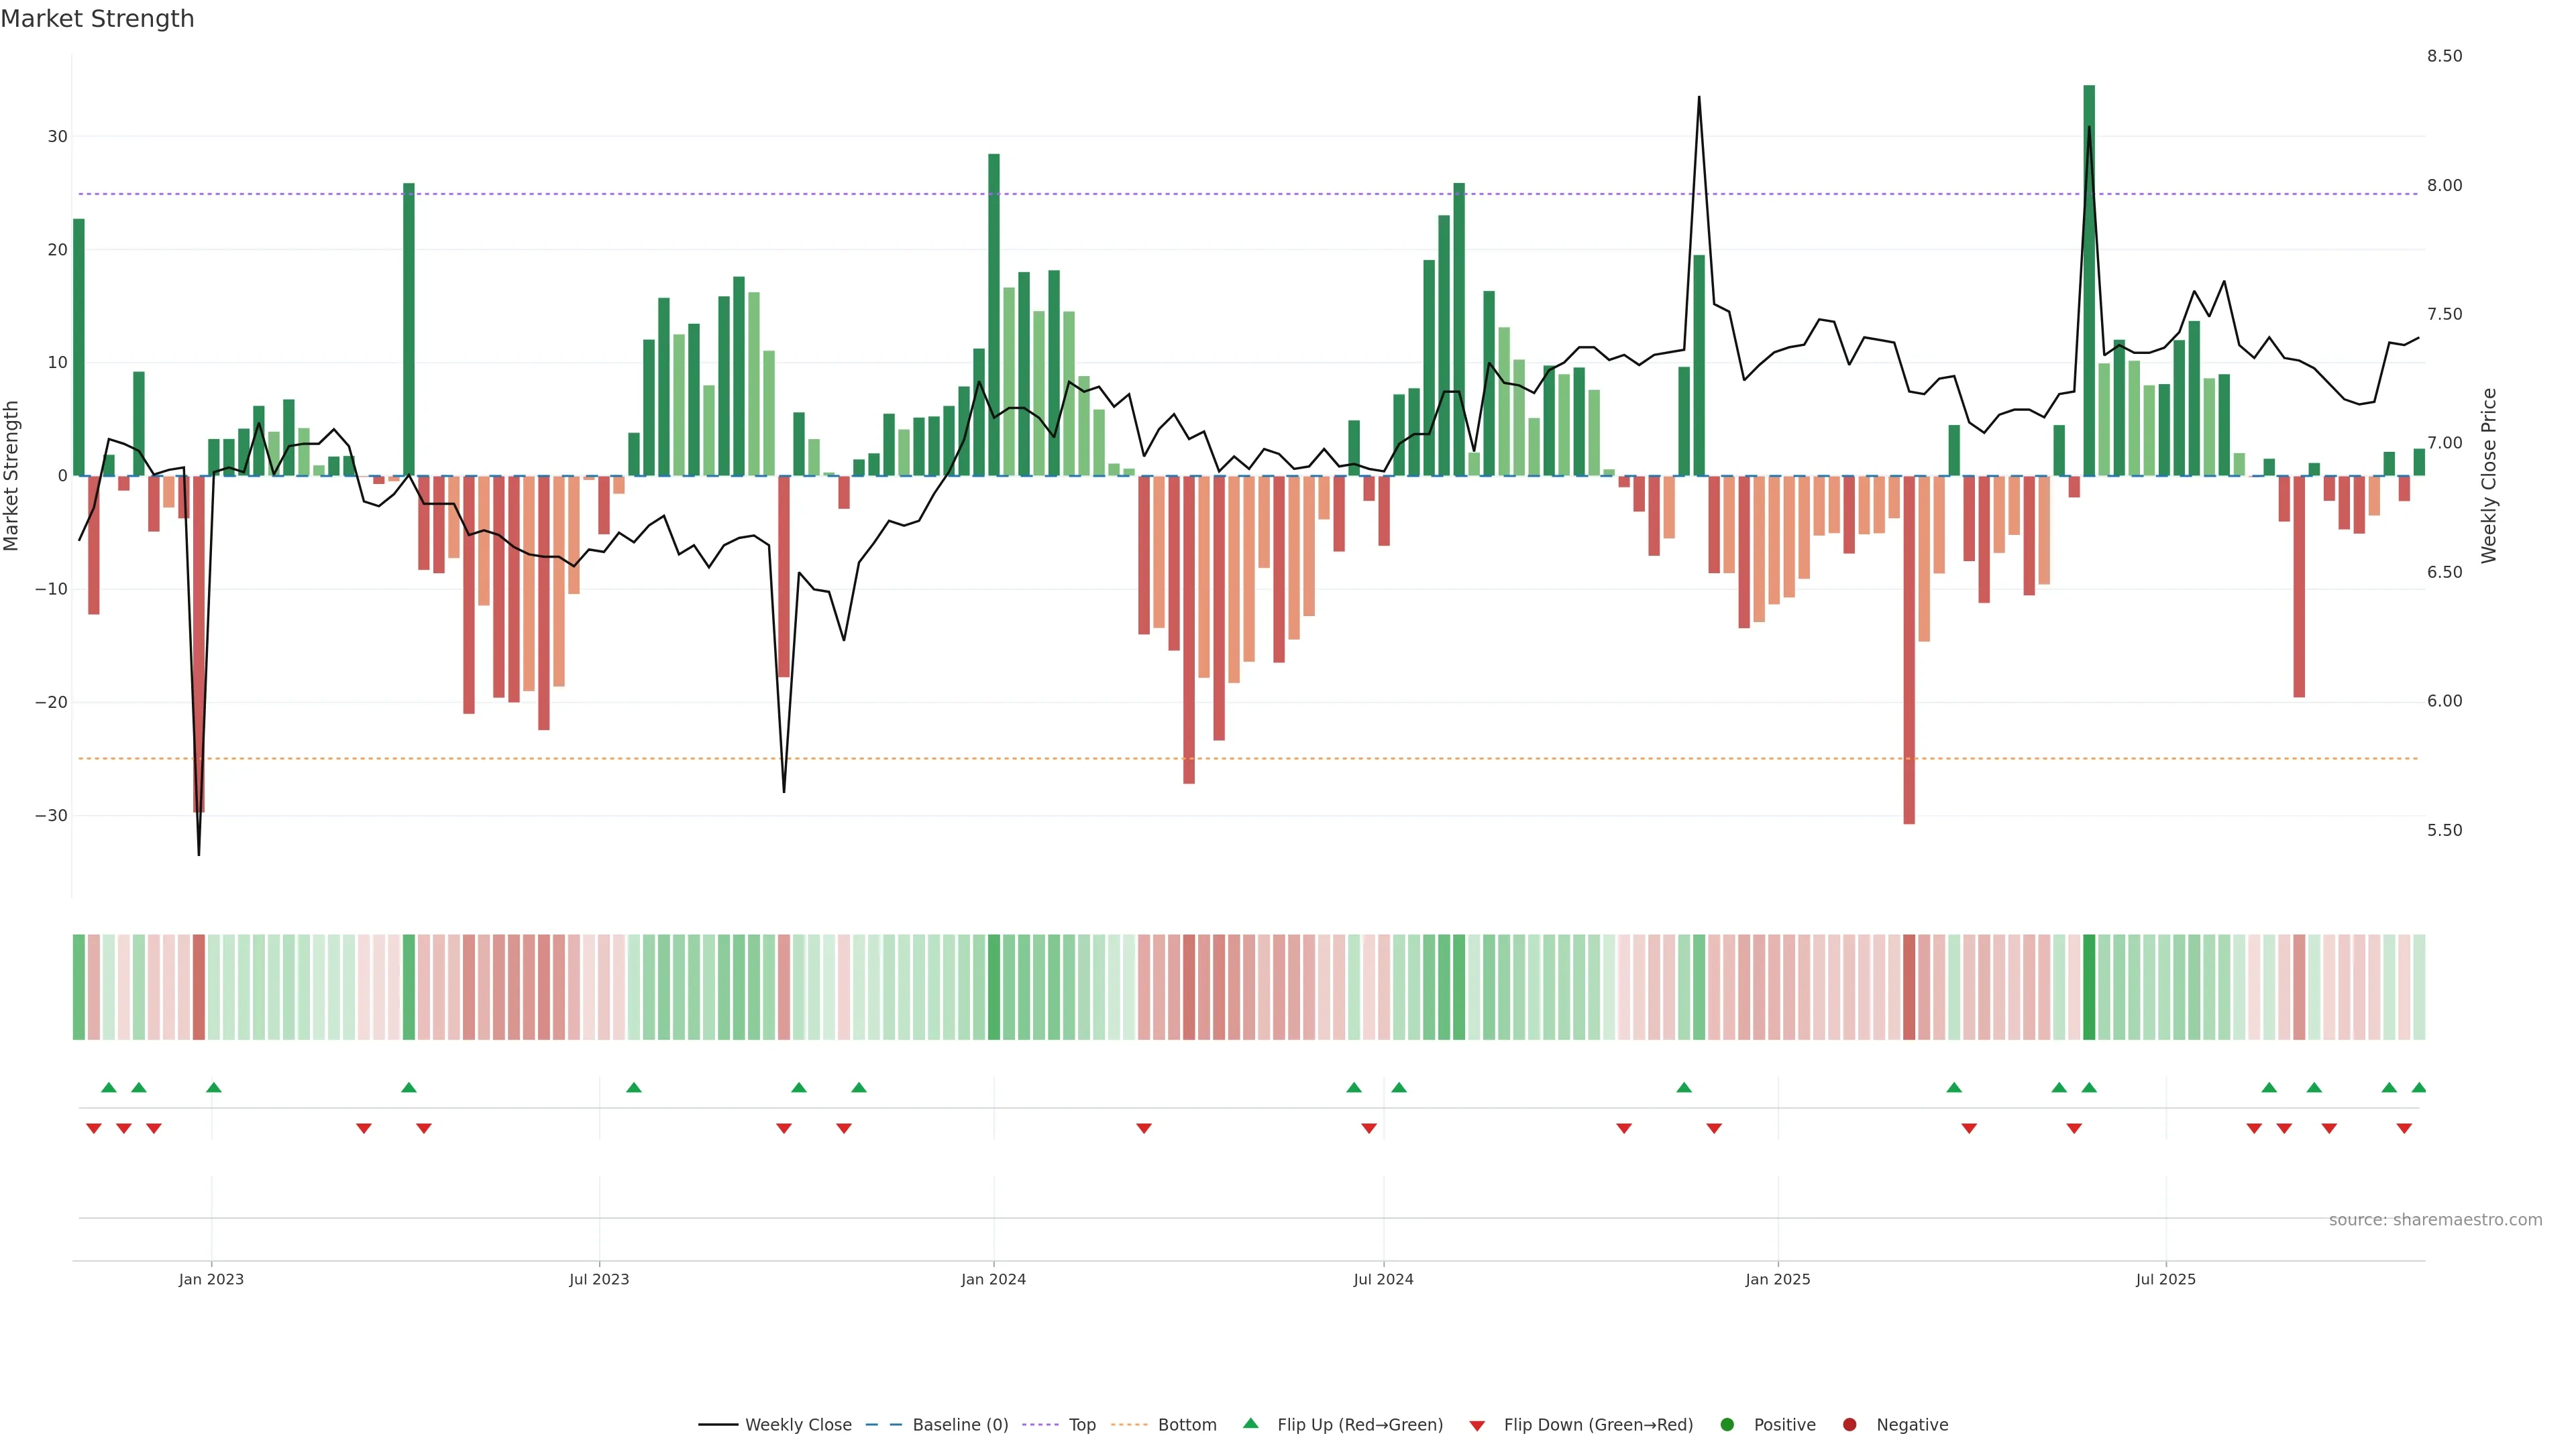Click the Jan 2024 axis label
Viewport: 2576px width, 1448px height.
click(x=993, y=1279)
